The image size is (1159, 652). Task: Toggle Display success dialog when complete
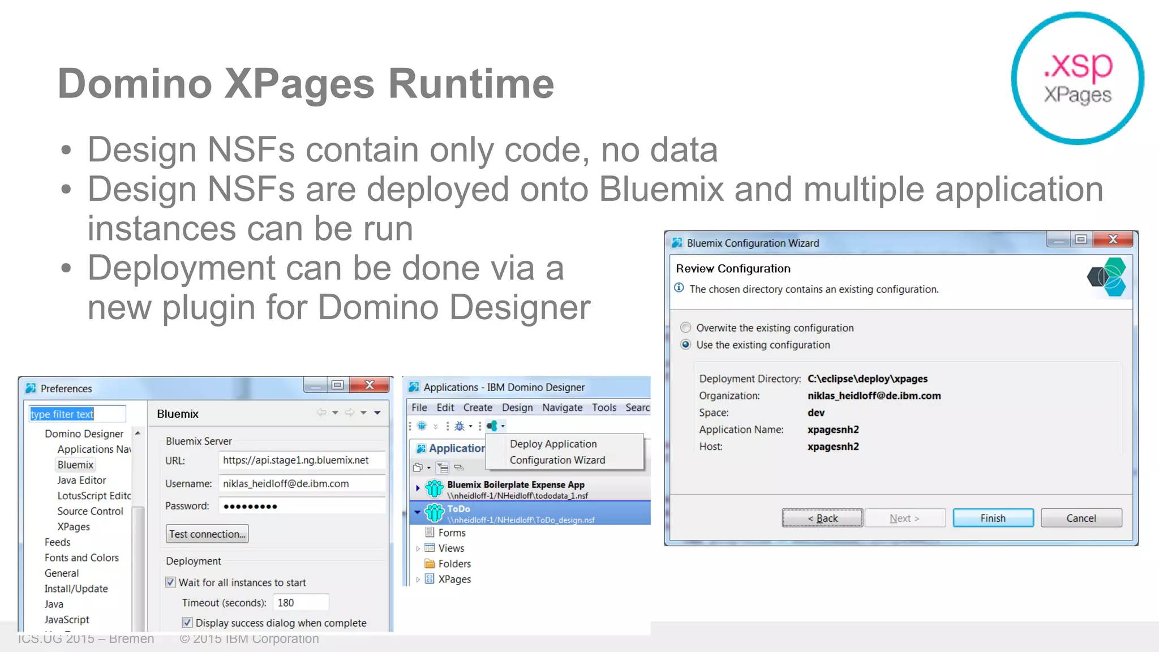pyautogui.click(x=187, y=623)
